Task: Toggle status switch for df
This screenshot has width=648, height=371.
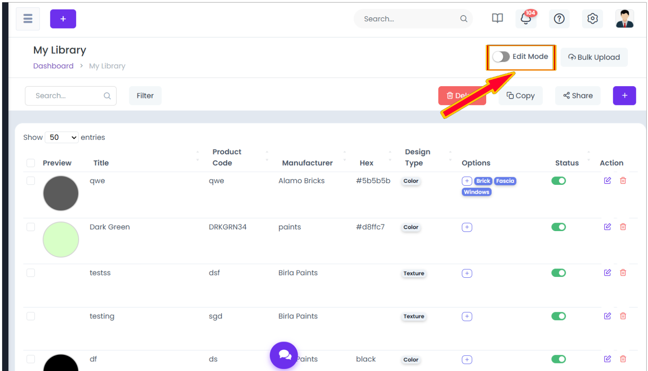Action: tap(558, 359)
